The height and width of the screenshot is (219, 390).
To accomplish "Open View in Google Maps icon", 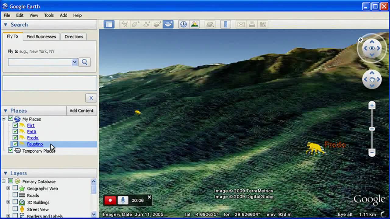I will click(263, 24).
